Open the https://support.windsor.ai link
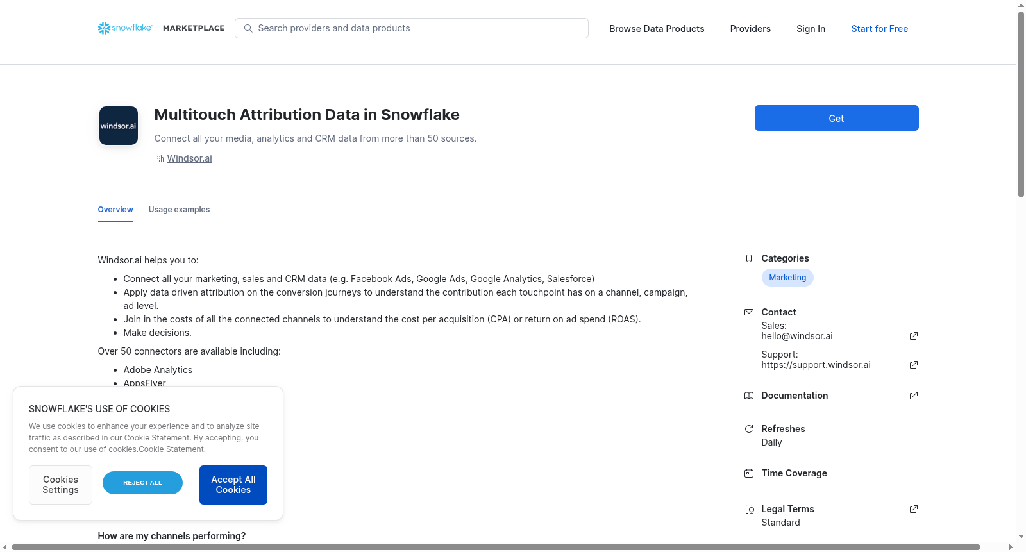Screen dimensions: 1026x552 click(x=816, y=365)
